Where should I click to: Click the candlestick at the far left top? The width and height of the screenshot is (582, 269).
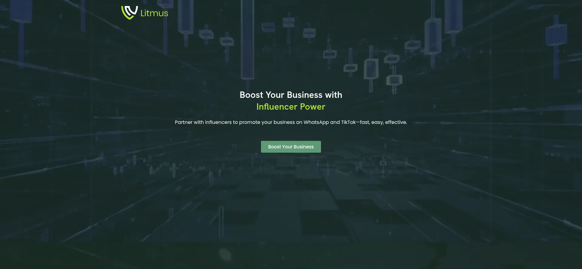point(21,12)
